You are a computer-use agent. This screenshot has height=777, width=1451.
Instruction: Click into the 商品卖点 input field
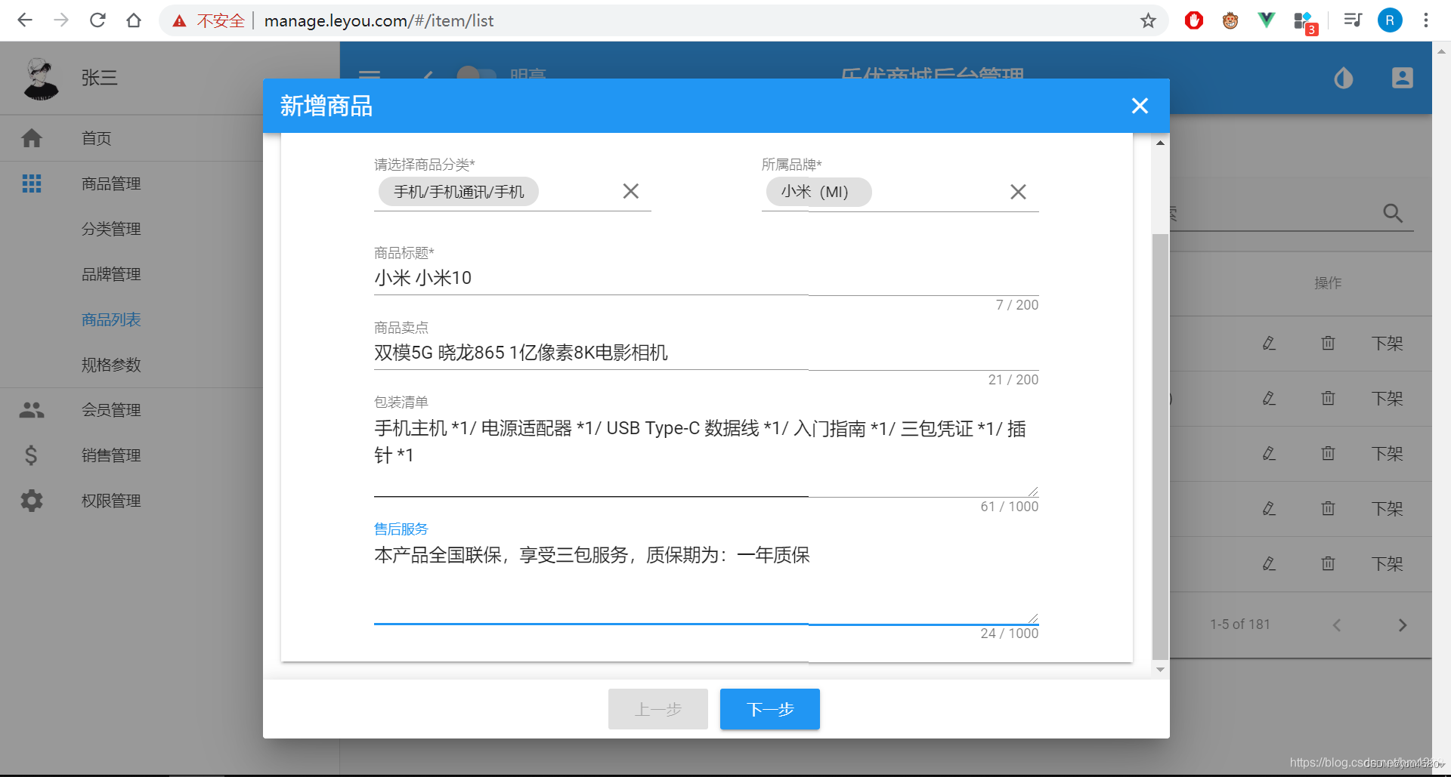pos(707,353)
